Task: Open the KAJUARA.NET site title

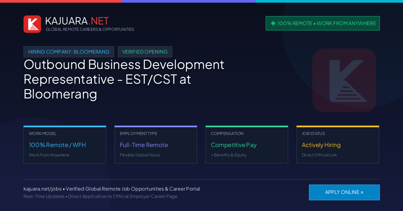Action: (77, 21)
